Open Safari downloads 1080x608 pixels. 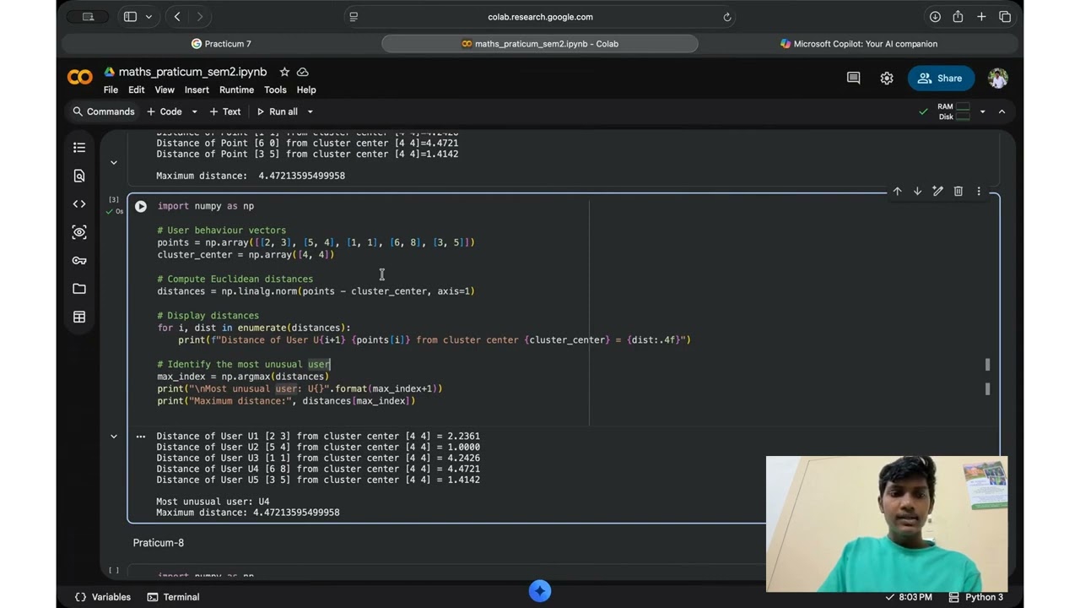point(935,17)
